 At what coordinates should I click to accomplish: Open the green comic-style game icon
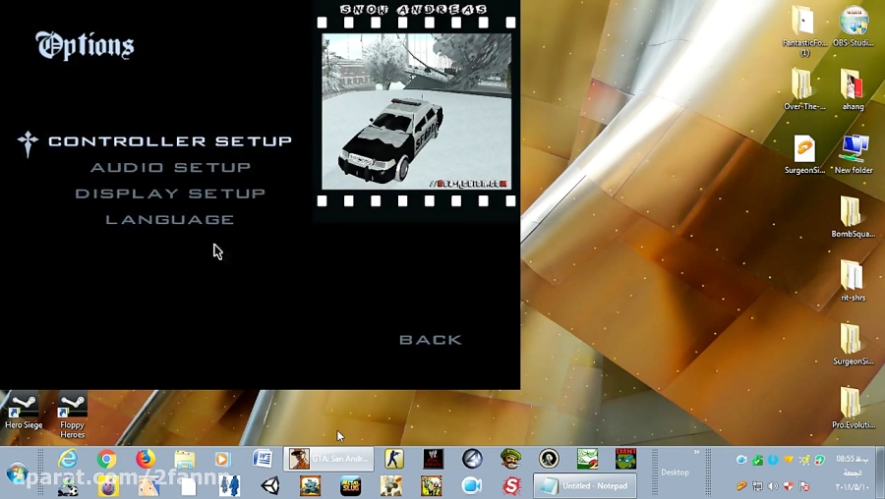432,486
